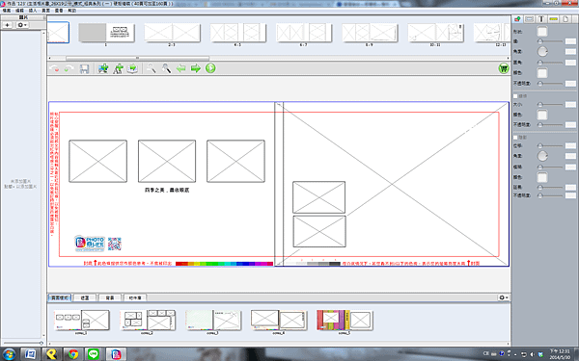Image resolution: width=579 pixels, height=361 pixels.
Task: Open the gear dropdown beside layout tabs
Action: tap(504, 297)
